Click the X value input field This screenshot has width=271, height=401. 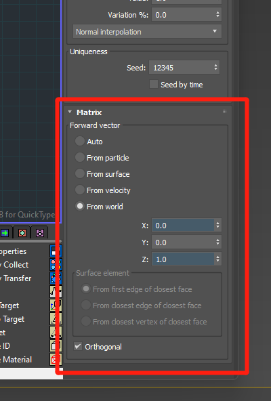point(183,226)
